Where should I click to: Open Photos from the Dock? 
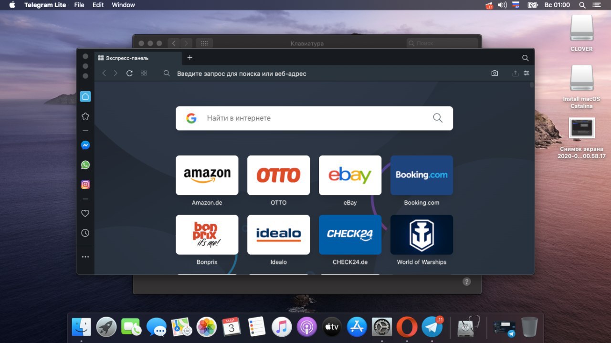point(207,327)
